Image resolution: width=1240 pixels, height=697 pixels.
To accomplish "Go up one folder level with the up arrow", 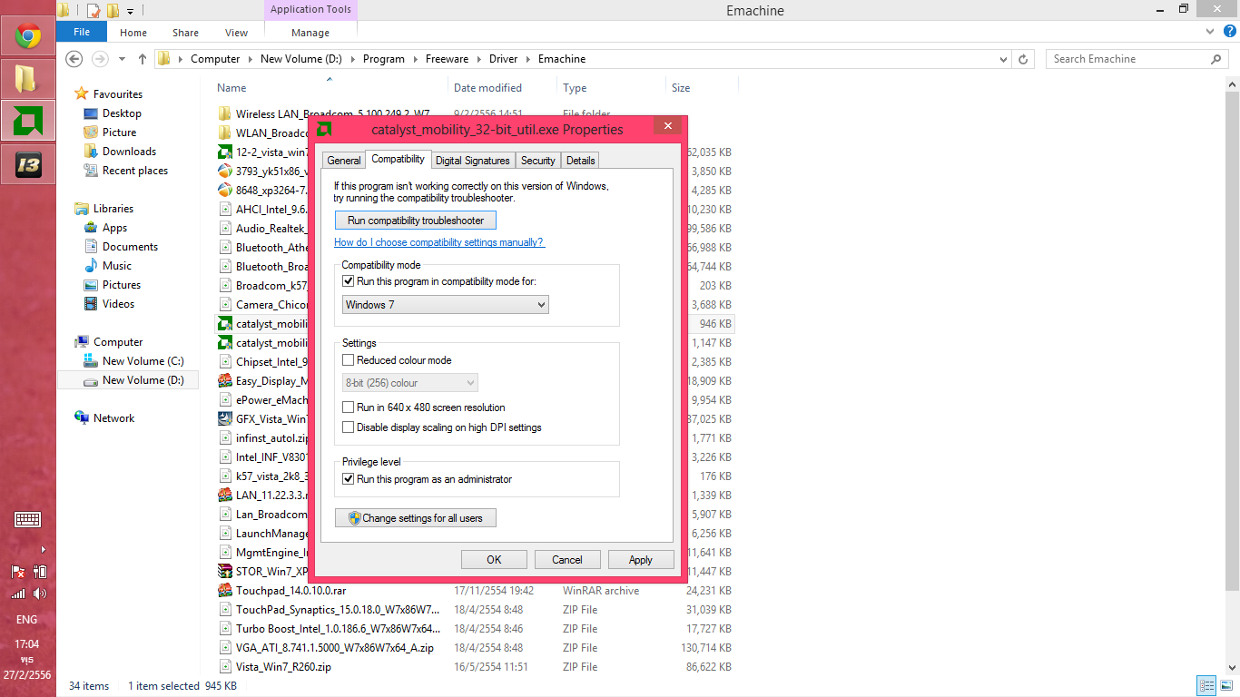I will pyautogui.click(x=143, y=59).
